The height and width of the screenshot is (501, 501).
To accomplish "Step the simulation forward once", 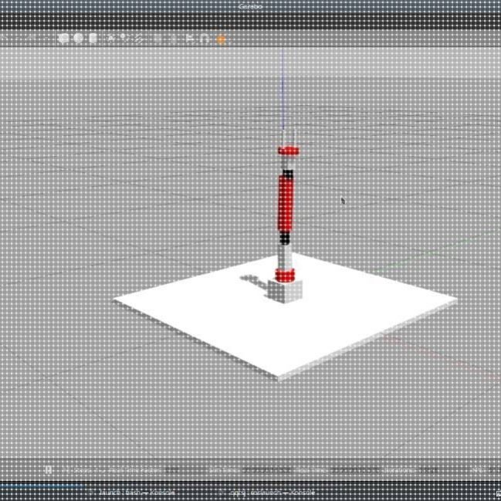I will pos(67,470).
